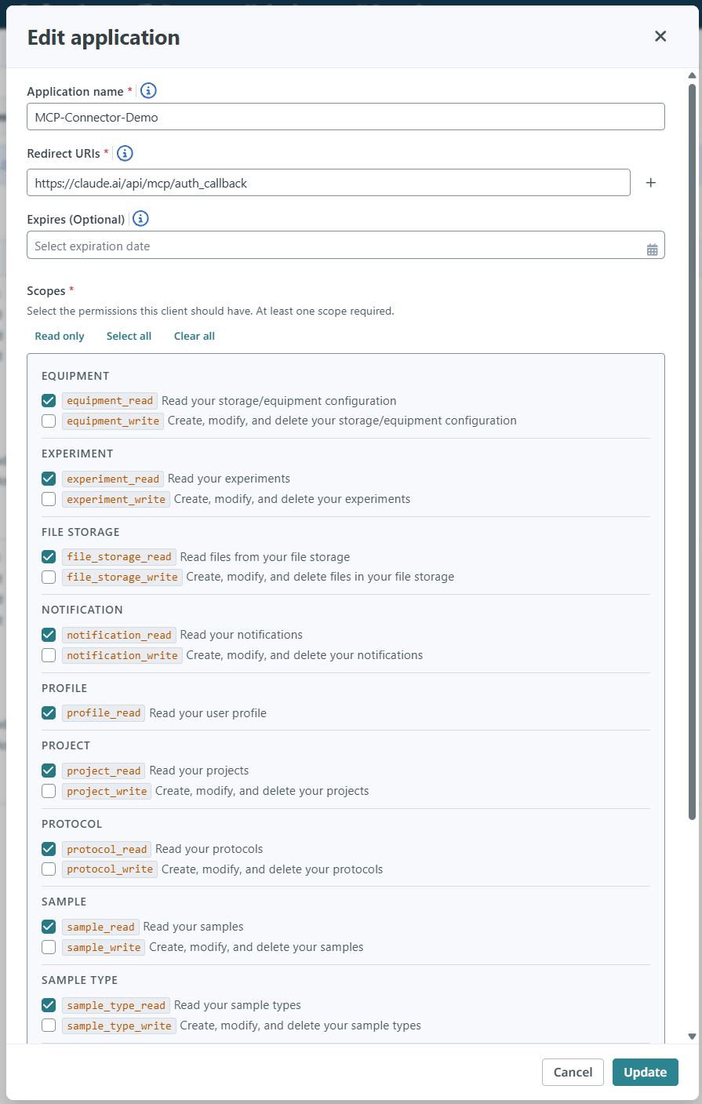The image size is (702, 1104).
Task: Click the EQUIPMENT section heading
Action: (x=75, y=376)
